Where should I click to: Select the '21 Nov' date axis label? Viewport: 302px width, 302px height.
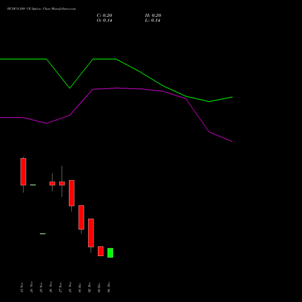pyautogui.click(x=22, y=288)
